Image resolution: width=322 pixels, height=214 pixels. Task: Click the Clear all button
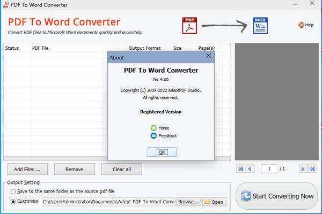point(122,169)
